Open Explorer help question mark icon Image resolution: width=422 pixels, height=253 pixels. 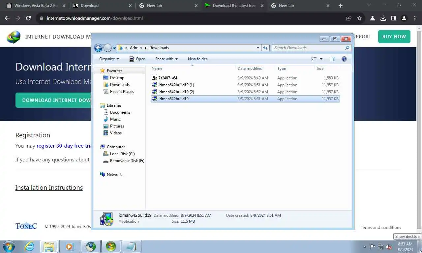tap(344, 59)
